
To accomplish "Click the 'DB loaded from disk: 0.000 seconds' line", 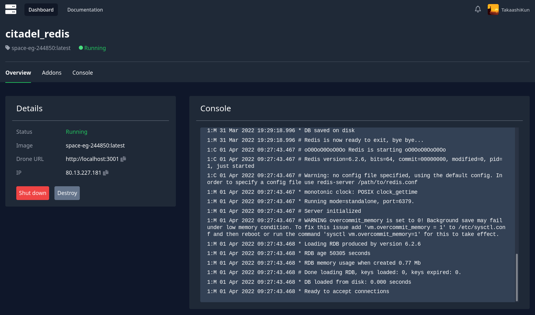I will 309,282.
